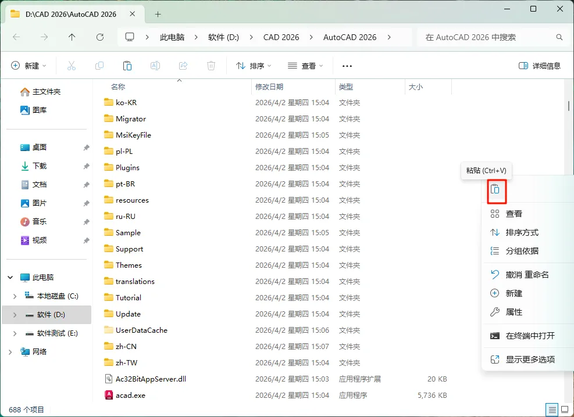
Task: Open 主文件夹 in the sidebar
Action: (40, 92)
